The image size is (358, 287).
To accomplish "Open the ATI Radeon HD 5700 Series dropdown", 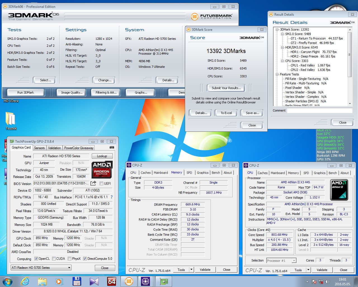I will (x=41, y=268).
